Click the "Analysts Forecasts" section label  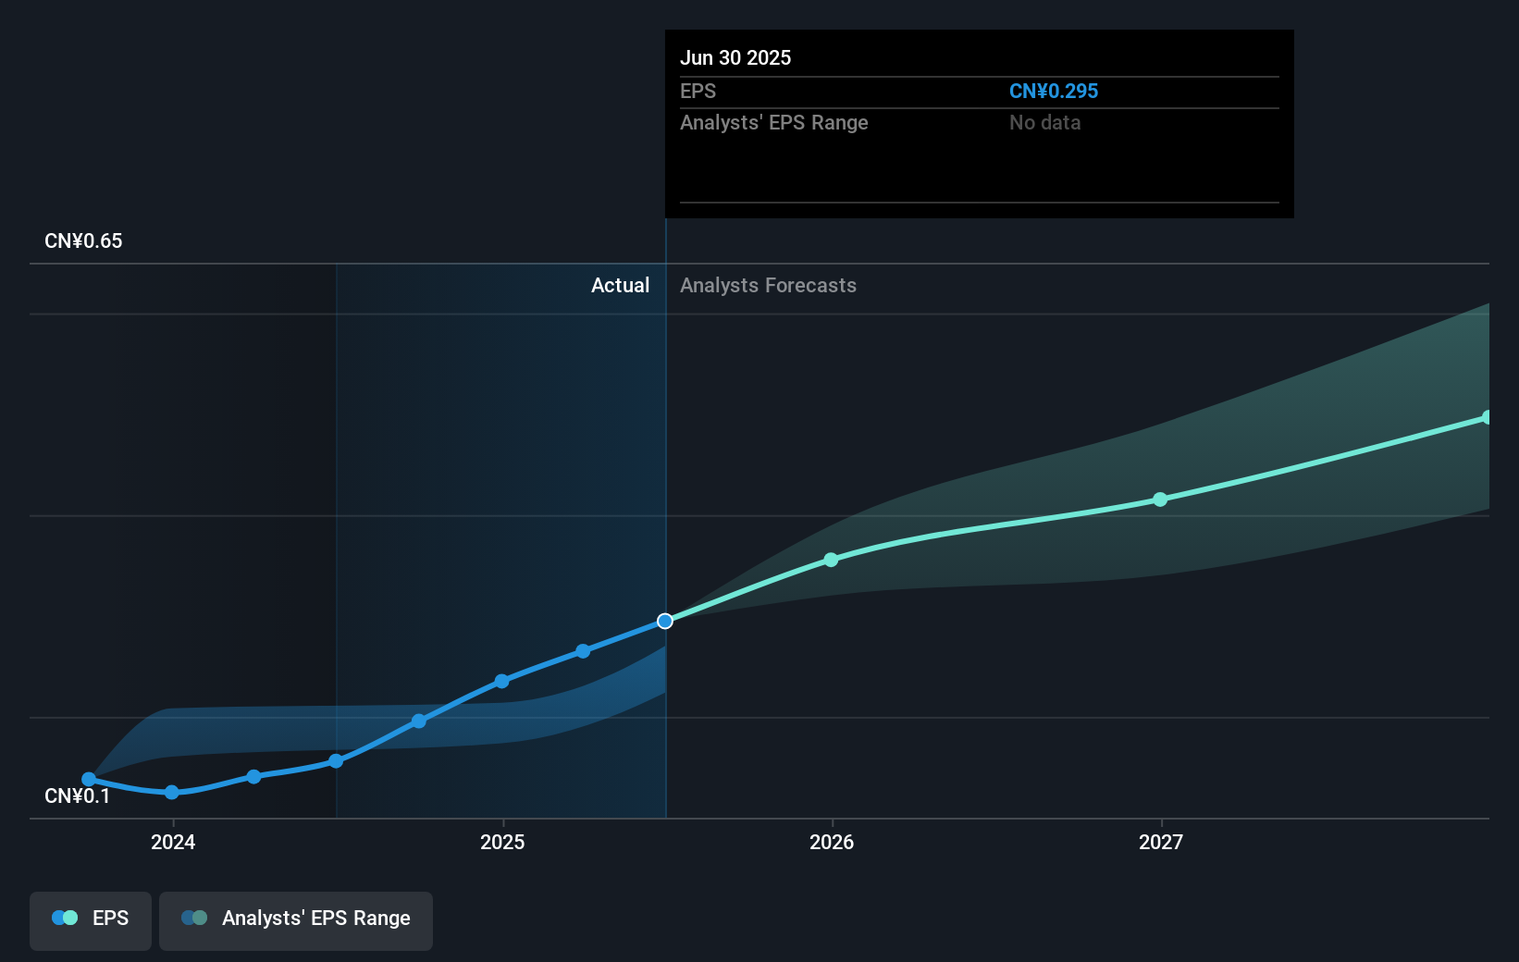(768, 286)
